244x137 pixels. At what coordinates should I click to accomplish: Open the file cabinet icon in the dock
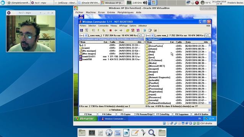click(x=100, y=133)
